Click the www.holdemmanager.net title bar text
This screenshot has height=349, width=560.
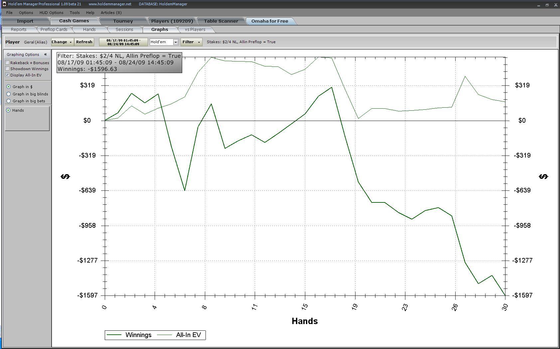(110, 4)
